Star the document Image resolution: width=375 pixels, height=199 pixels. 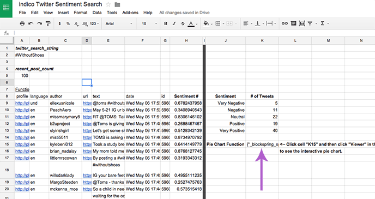pyautogui.click(x=108, y=4)
